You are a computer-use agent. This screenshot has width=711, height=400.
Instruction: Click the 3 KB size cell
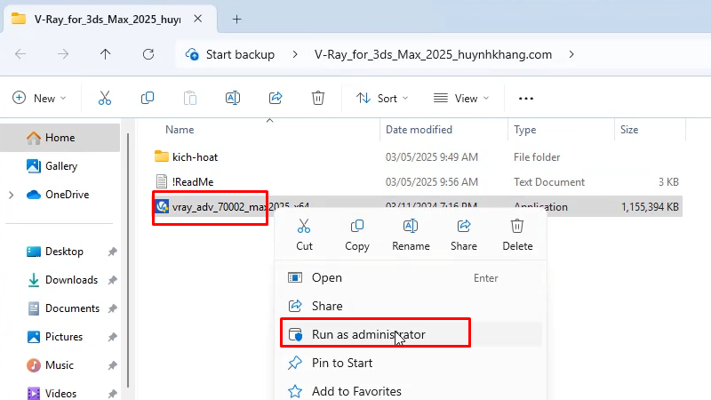point(668,182)
